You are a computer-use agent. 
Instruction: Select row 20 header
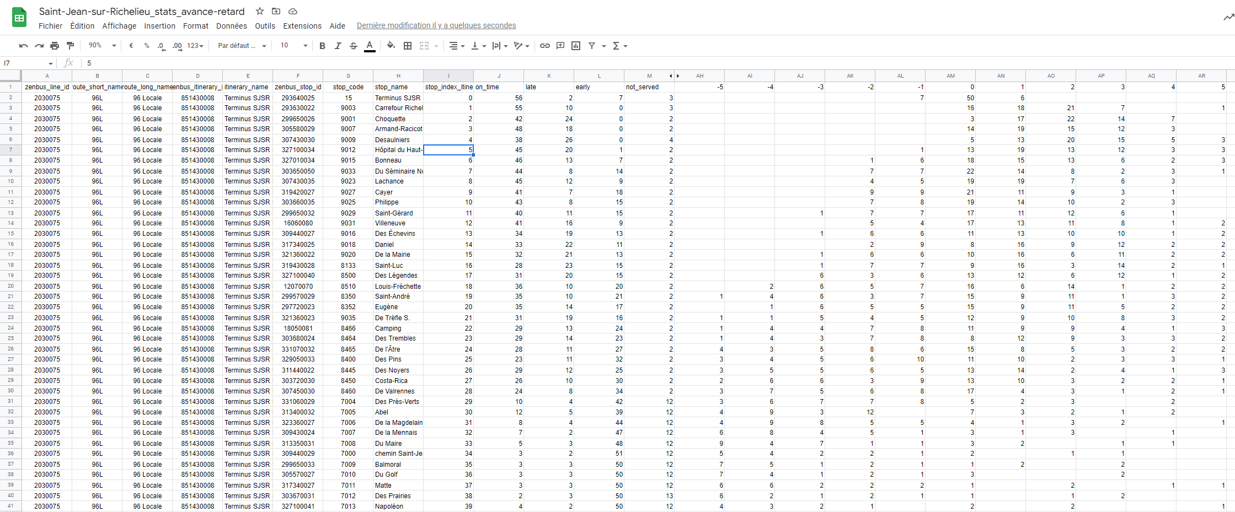pos(10,286)
